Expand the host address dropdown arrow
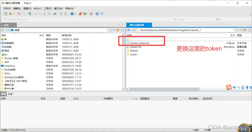 pyautogui.click(x=175, y=19)
